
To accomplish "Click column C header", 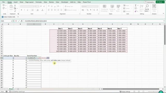I will tap(34, 24).
